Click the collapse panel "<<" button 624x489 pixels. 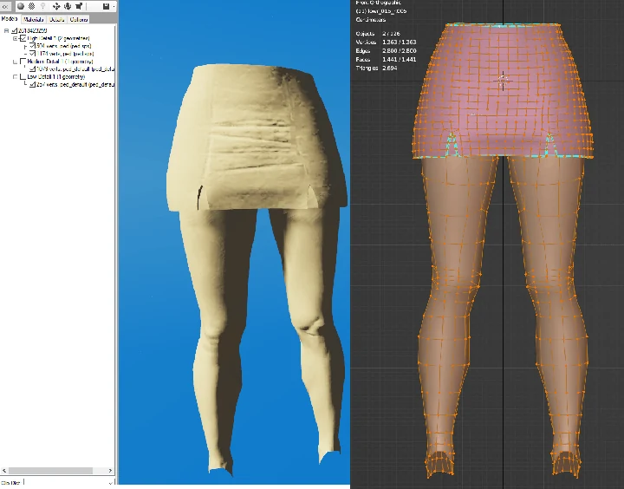pyautogui.click(x=5, y=7)
